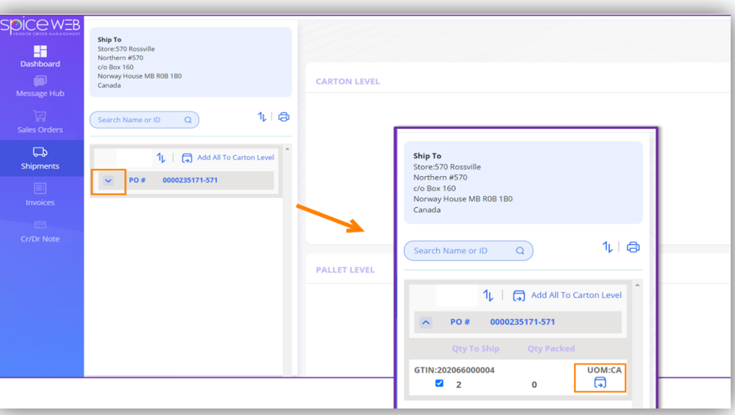Click enlarged Add All To Carton Level link
This screenshot has width=735, height=415.
tap(576, 295)
